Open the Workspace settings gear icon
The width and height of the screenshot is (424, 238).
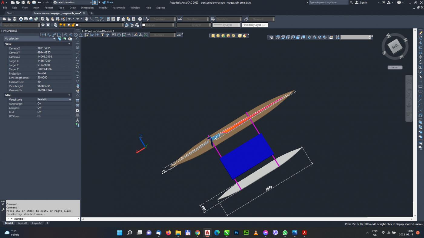pos(43,25)
